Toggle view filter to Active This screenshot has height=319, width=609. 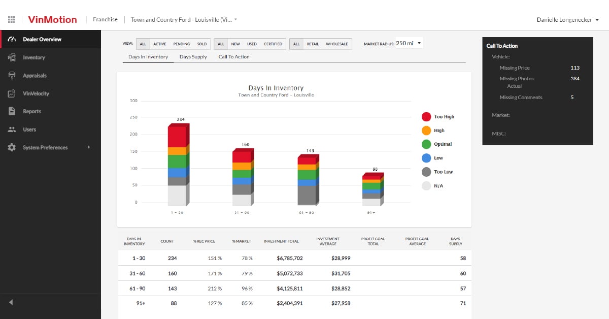pyautogui.click(x=159, y=44)
